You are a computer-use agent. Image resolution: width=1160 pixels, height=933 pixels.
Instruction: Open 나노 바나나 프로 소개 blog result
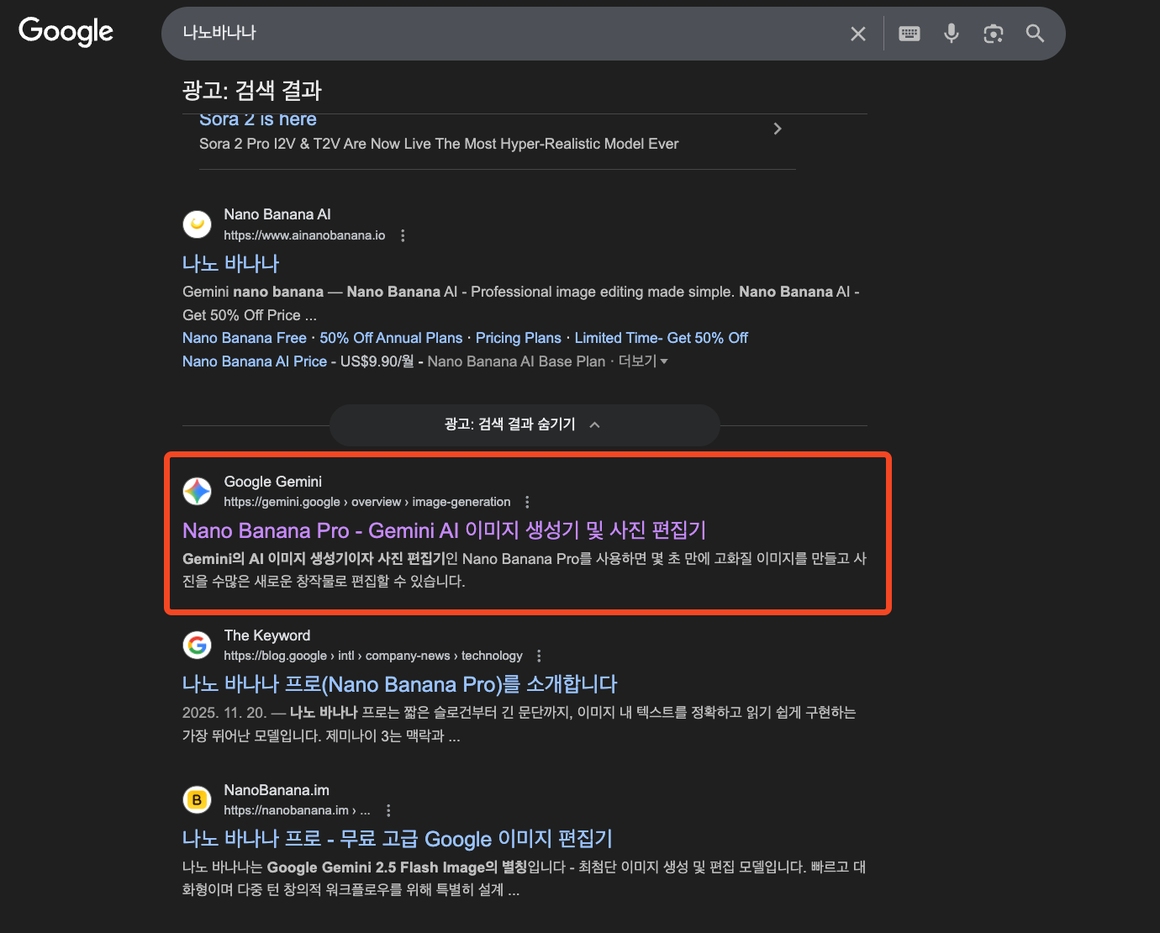[x=399, y=684]
